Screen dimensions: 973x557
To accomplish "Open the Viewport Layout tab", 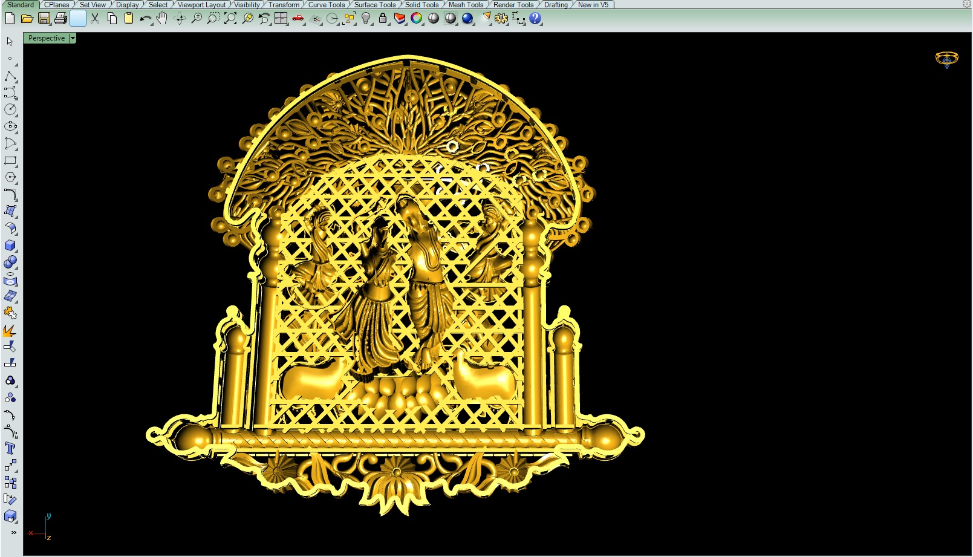I will click(201, 5).
